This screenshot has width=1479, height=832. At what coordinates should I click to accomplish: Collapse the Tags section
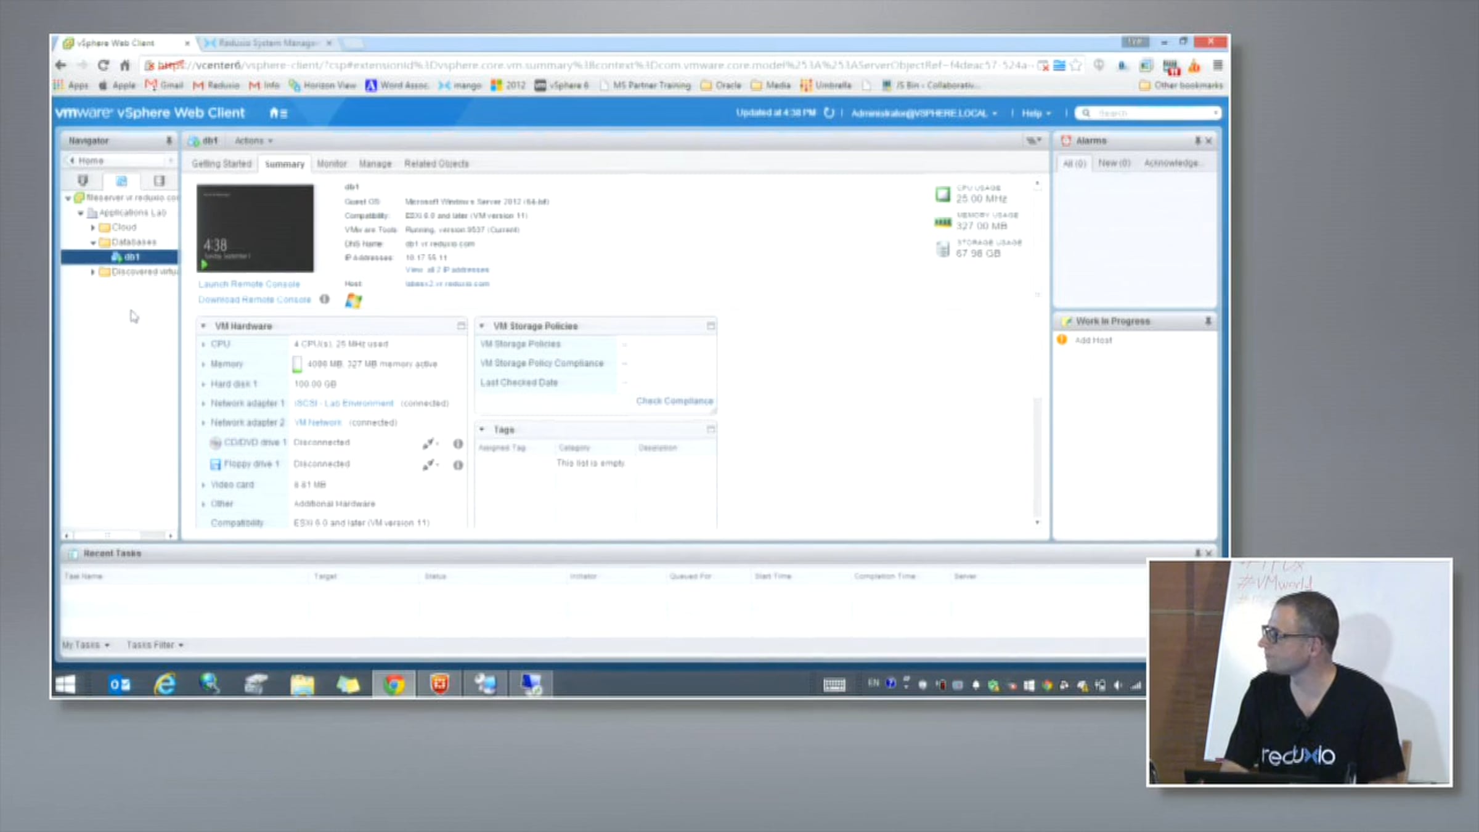[482, 429]
